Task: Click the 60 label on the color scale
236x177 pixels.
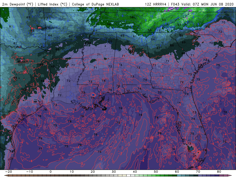Action: click(177, 172)
